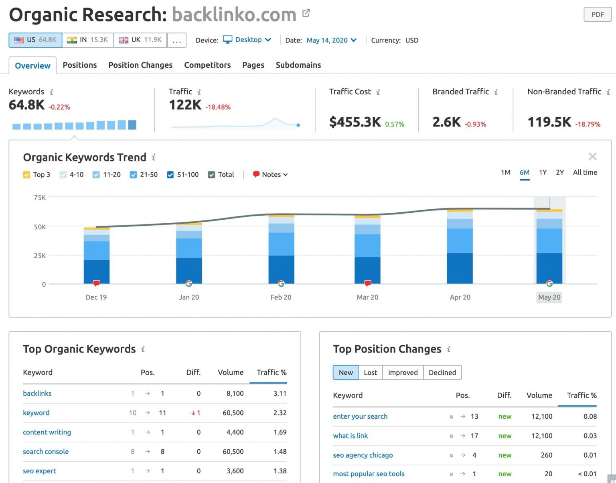Viewport: 616px width, 483px height.
Task: Select the Lost filter in Top Position Changes
Action: point(370,373)
